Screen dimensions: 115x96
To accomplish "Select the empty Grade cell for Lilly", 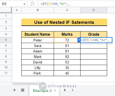I will (x=94, y=68).
